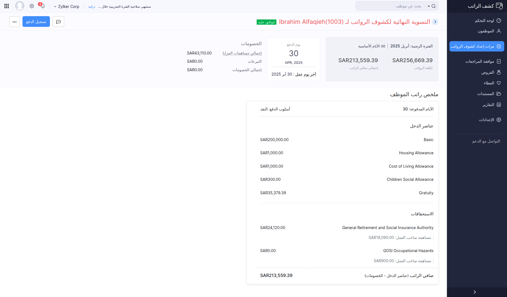Image resolution: width=507 pixels, height=297 pixels.
Task: Select the الموظفون sidebar icon
Action: (499, 31)
